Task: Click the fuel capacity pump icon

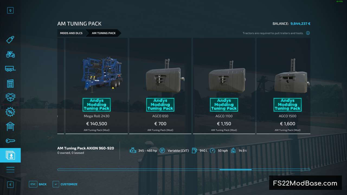Action: tap(194, 150)
